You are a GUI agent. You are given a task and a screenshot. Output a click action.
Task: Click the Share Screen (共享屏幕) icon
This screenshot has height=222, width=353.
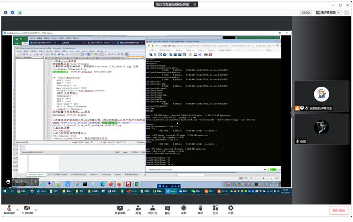point(120,209)
